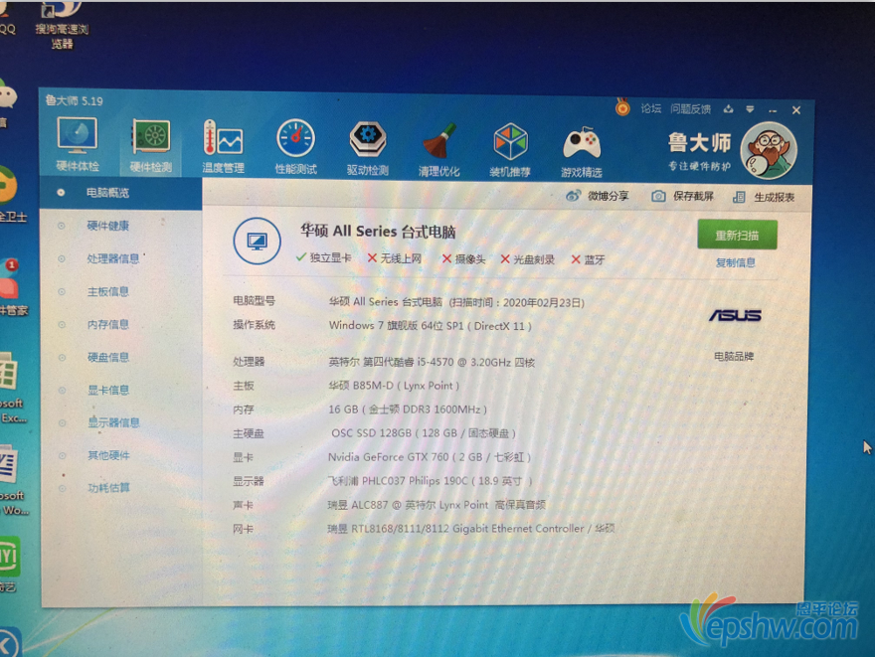Select 电脑概览 in sidebar
Image resolution: width=875 pixels, height=657 pixels.
coord(120,193)
